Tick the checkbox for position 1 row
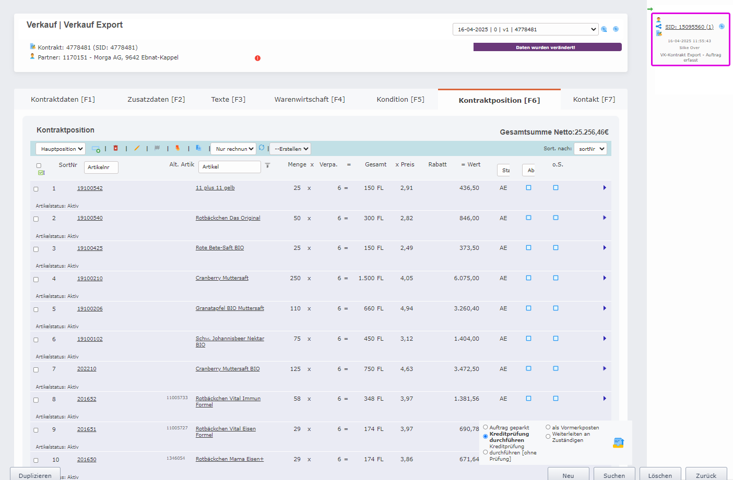The image size is (733, 480). [x=36, y=189]
